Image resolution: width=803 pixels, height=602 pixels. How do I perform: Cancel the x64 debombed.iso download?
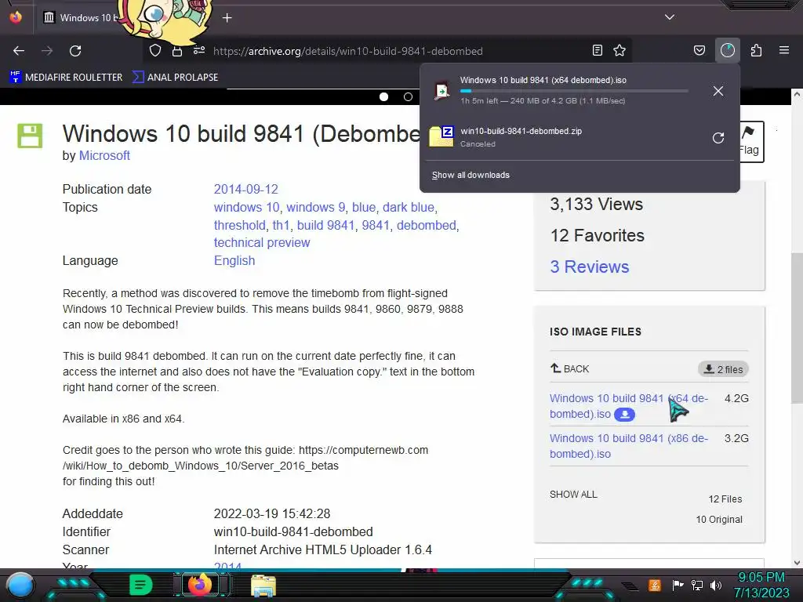718,91
